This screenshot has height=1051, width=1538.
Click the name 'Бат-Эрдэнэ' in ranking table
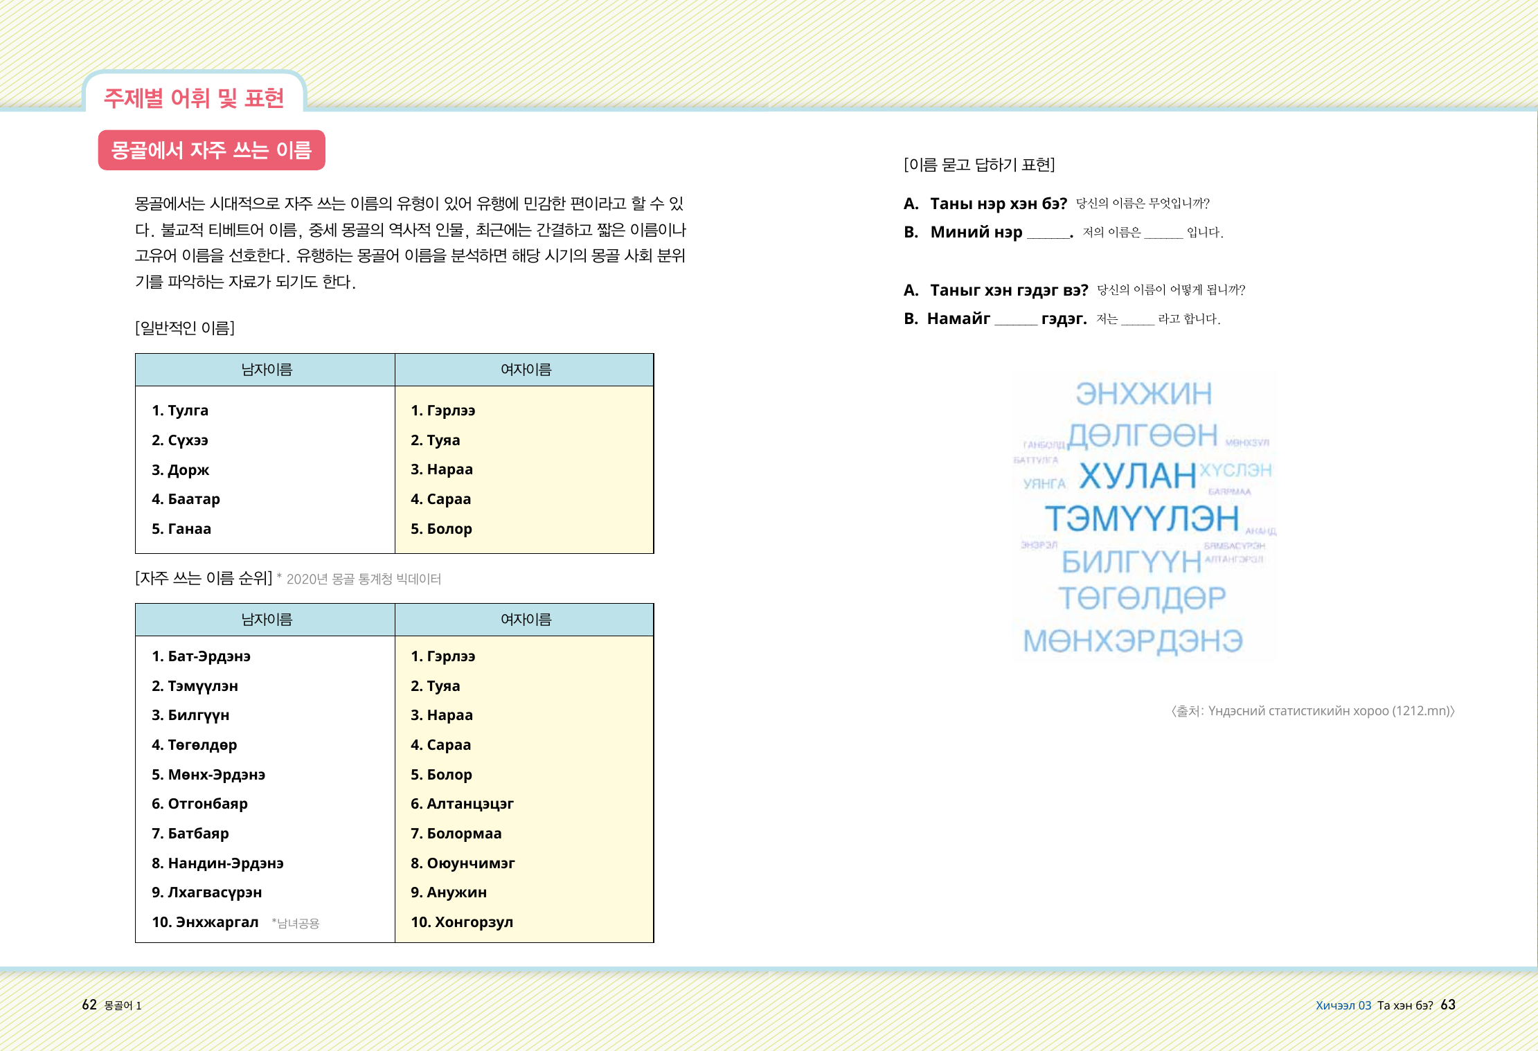pos(208,656)
